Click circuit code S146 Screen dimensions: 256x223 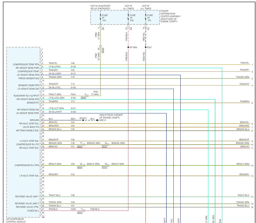[x=73, y=112]
